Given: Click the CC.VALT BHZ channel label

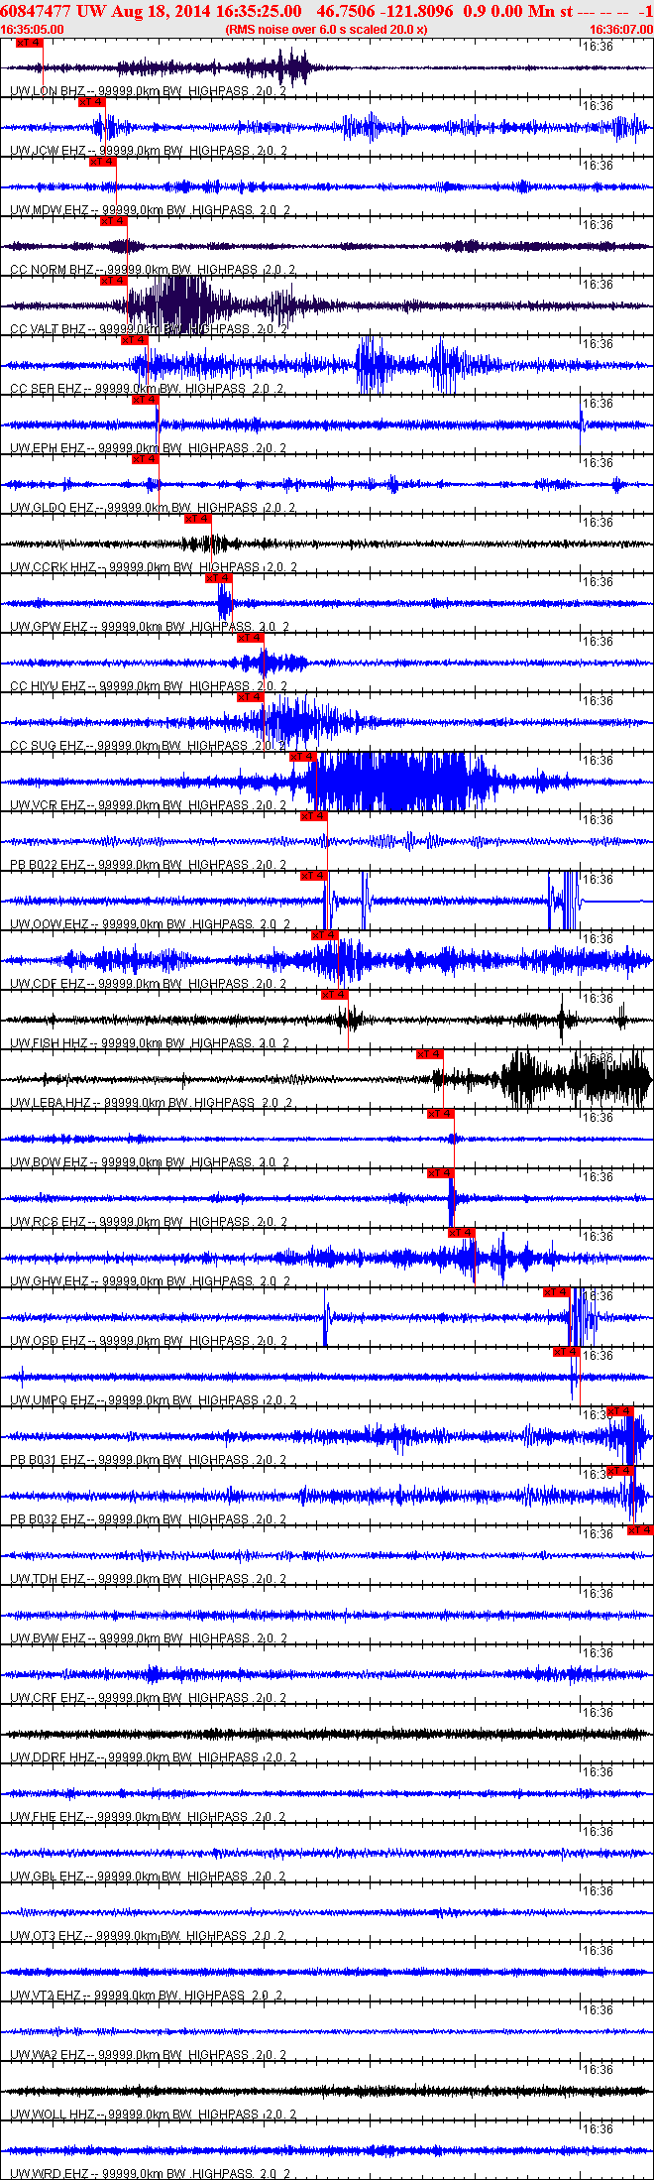Looking at the screenshot, I should (48, 329).
